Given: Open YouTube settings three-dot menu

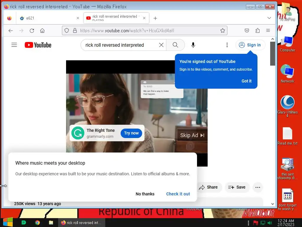Looking at the screenshot, I should click(x=227, y=45).
